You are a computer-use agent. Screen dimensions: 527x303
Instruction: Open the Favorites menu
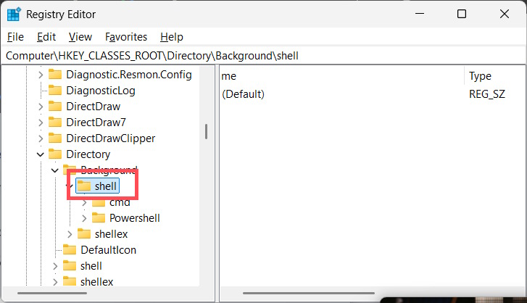pyautogui.click(x=126, y=37)
